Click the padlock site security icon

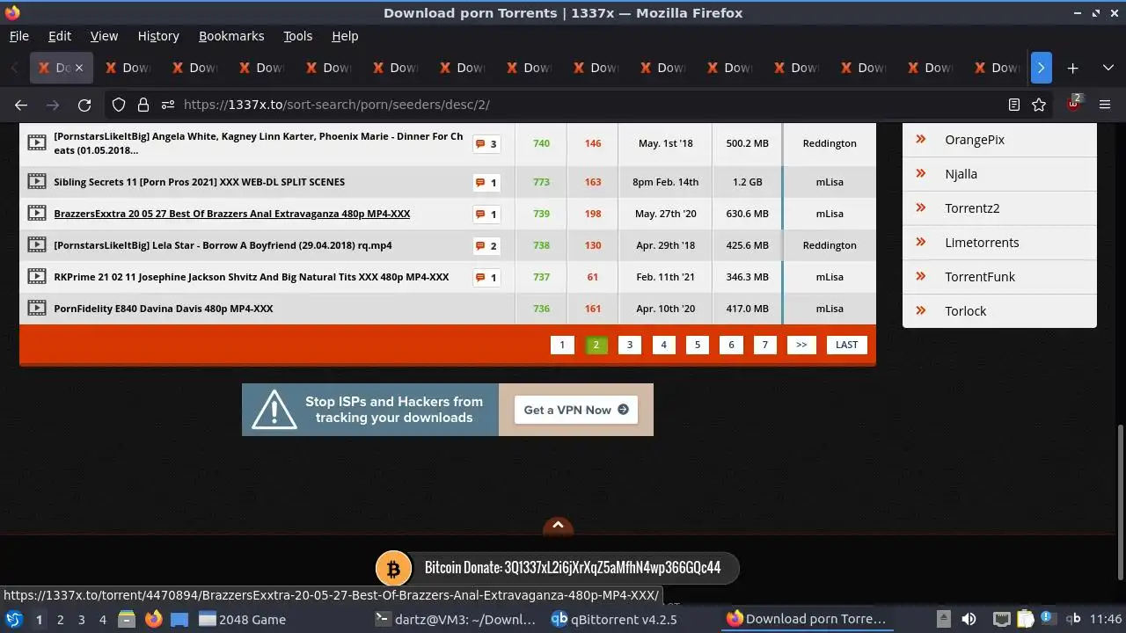point(143,105)
